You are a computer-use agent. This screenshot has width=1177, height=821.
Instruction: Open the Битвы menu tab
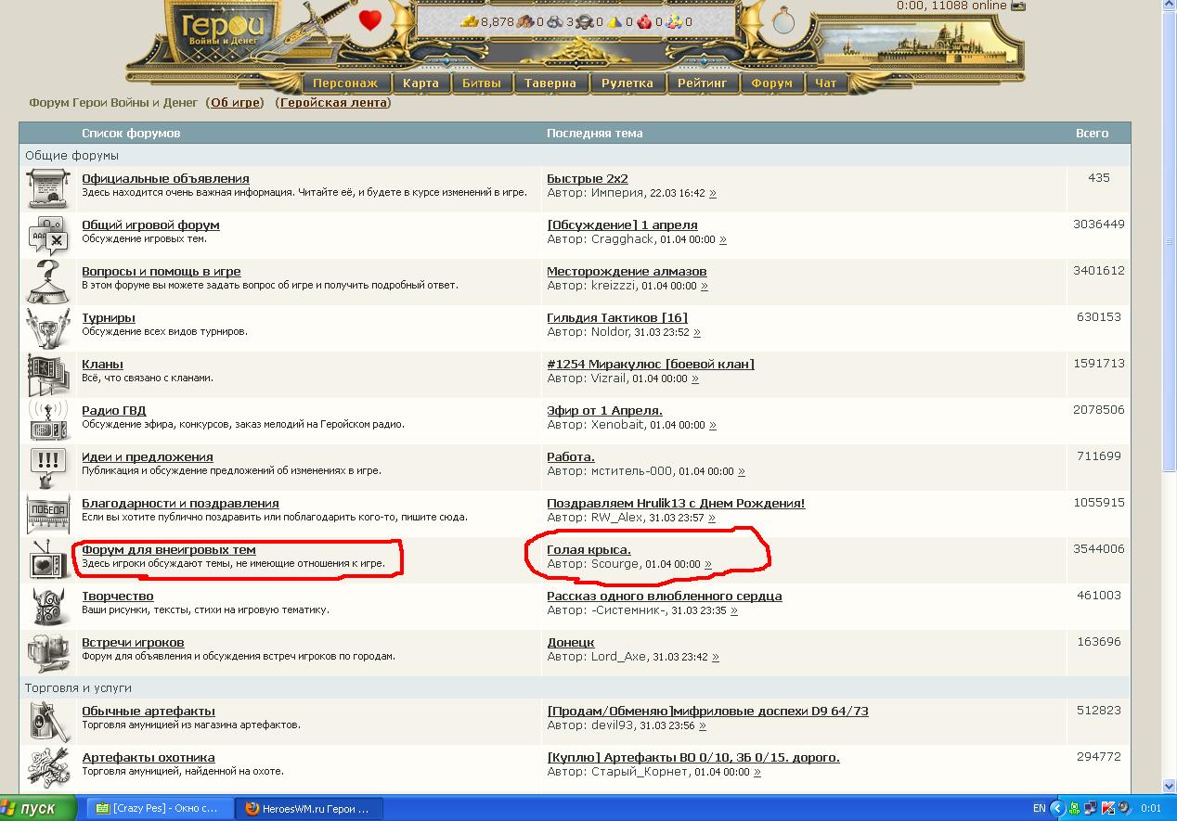[482, 83]
